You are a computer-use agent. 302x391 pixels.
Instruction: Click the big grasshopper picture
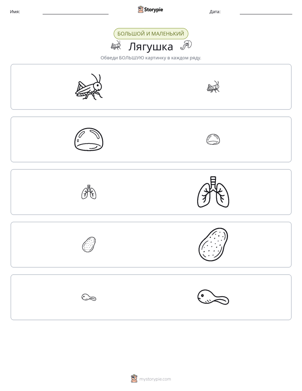point(89,87)
